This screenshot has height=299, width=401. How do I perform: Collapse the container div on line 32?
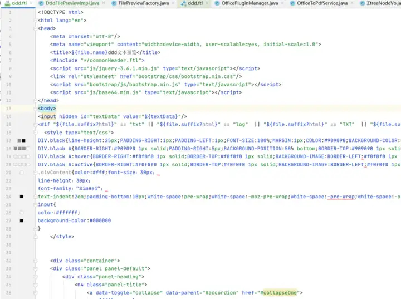[35, 261]
